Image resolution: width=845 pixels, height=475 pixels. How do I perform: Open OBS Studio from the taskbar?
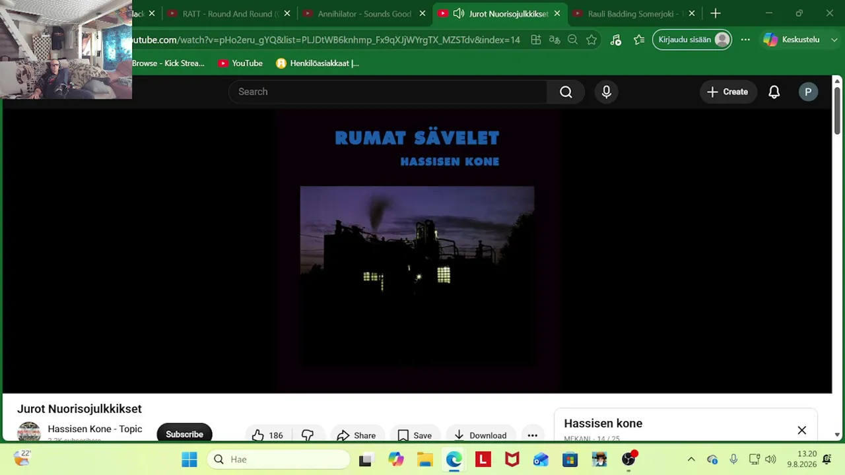point(628,459)
